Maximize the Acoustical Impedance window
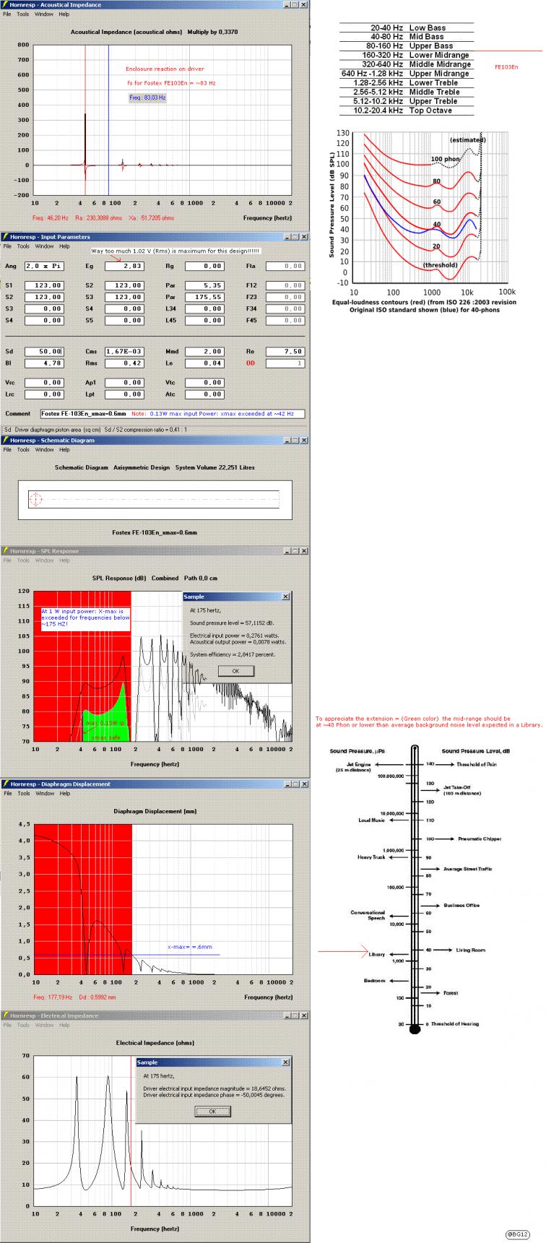Viewport: 546px width, 1243px height. (x=295, y=4)
